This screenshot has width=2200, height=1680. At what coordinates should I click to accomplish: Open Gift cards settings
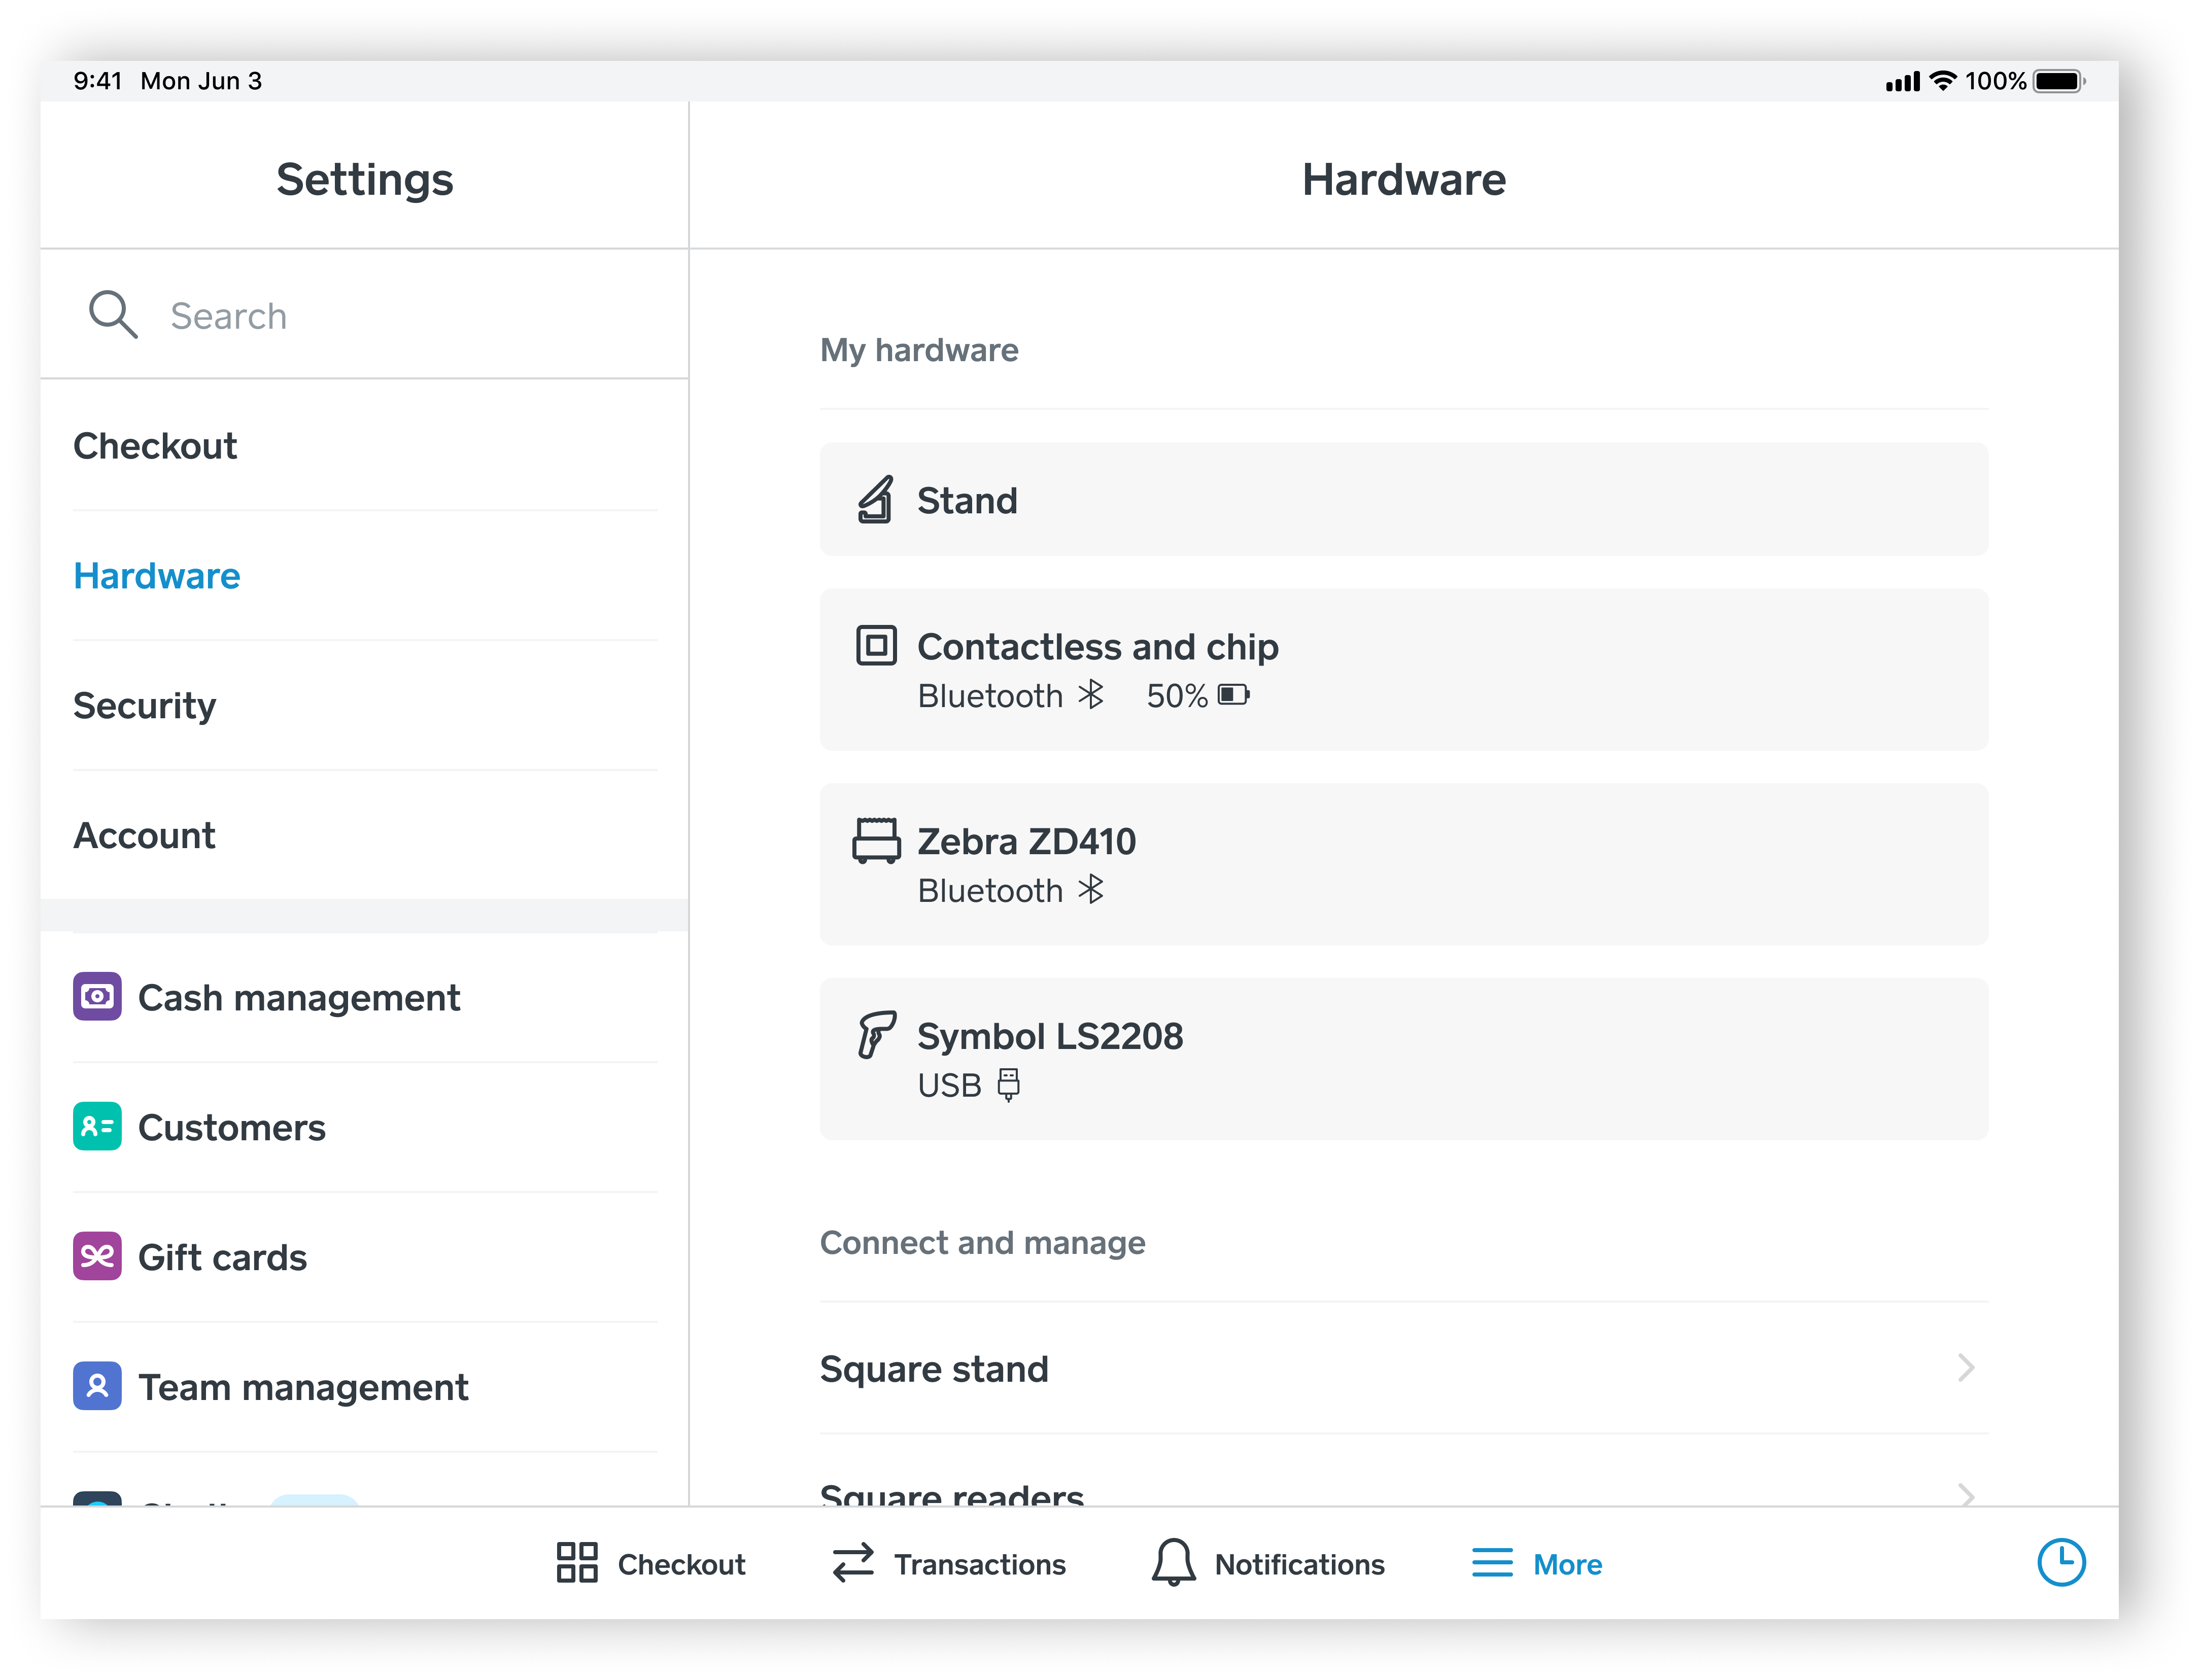(x=364, y=1257)
